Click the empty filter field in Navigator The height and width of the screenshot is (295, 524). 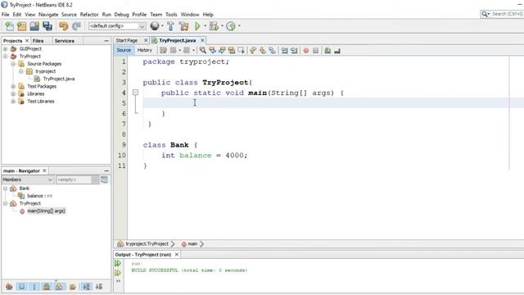[74, 179]
